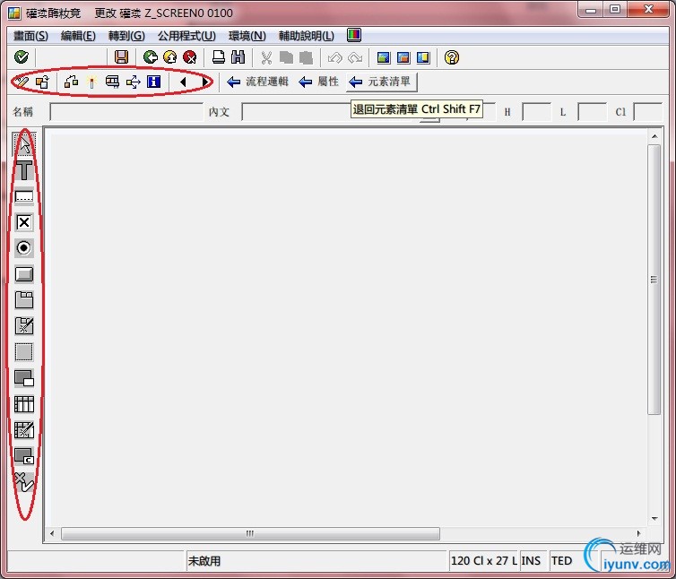Click the colorful layout icon in menu bar
Image resolution: width=676 pixels, height=579 pixels.
(354, 35)
